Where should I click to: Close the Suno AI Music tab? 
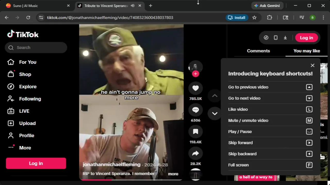tap(68, 6)
